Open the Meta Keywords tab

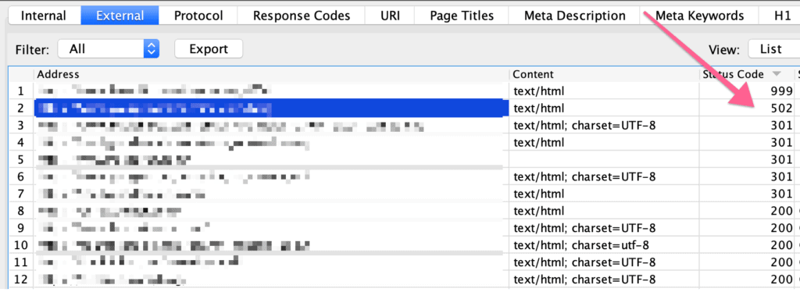699,16
